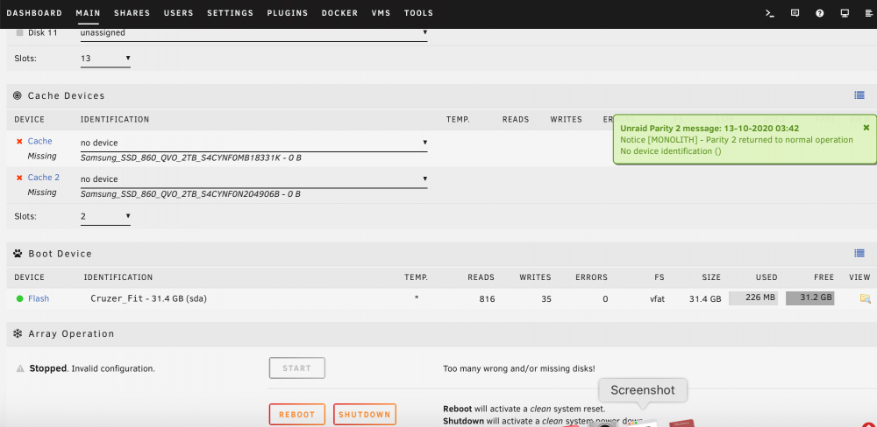
Task: Click the Array Operation snowflake icon
Action: 18,333
